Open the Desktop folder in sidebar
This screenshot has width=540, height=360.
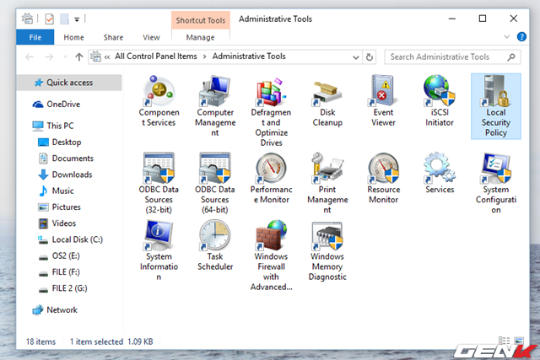[x=67, y=142]
